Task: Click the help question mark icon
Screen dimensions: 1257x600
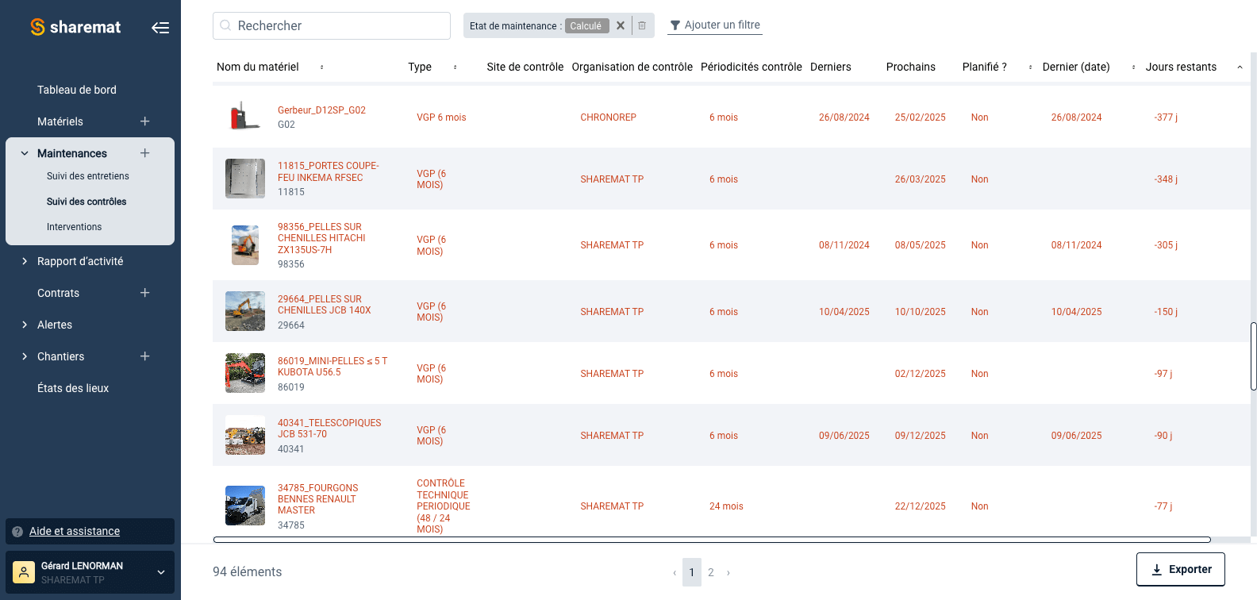Action: [17, 532]
